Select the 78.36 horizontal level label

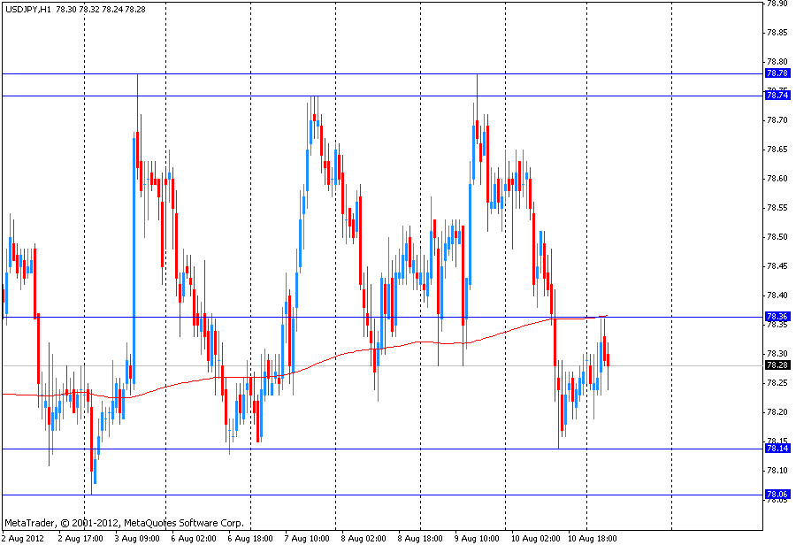[777, 317]
